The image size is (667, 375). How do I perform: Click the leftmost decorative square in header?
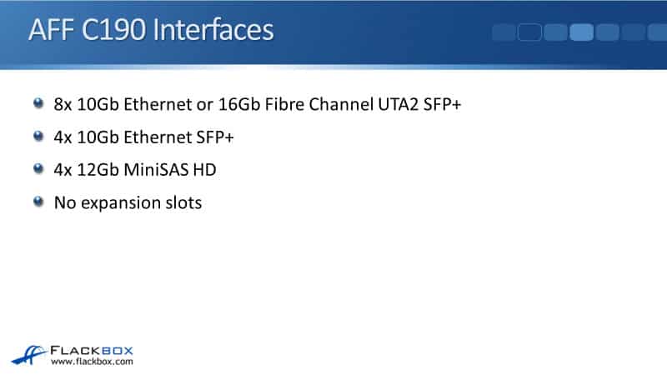click(x=504, y=32)
